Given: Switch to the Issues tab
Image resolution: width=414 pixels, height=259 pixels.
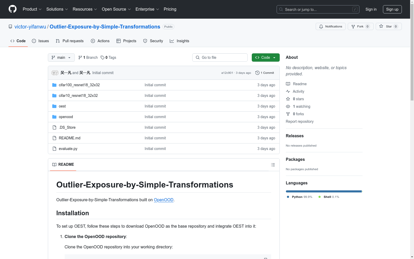Looking at the screenshot, I should (x=40, y=41).
